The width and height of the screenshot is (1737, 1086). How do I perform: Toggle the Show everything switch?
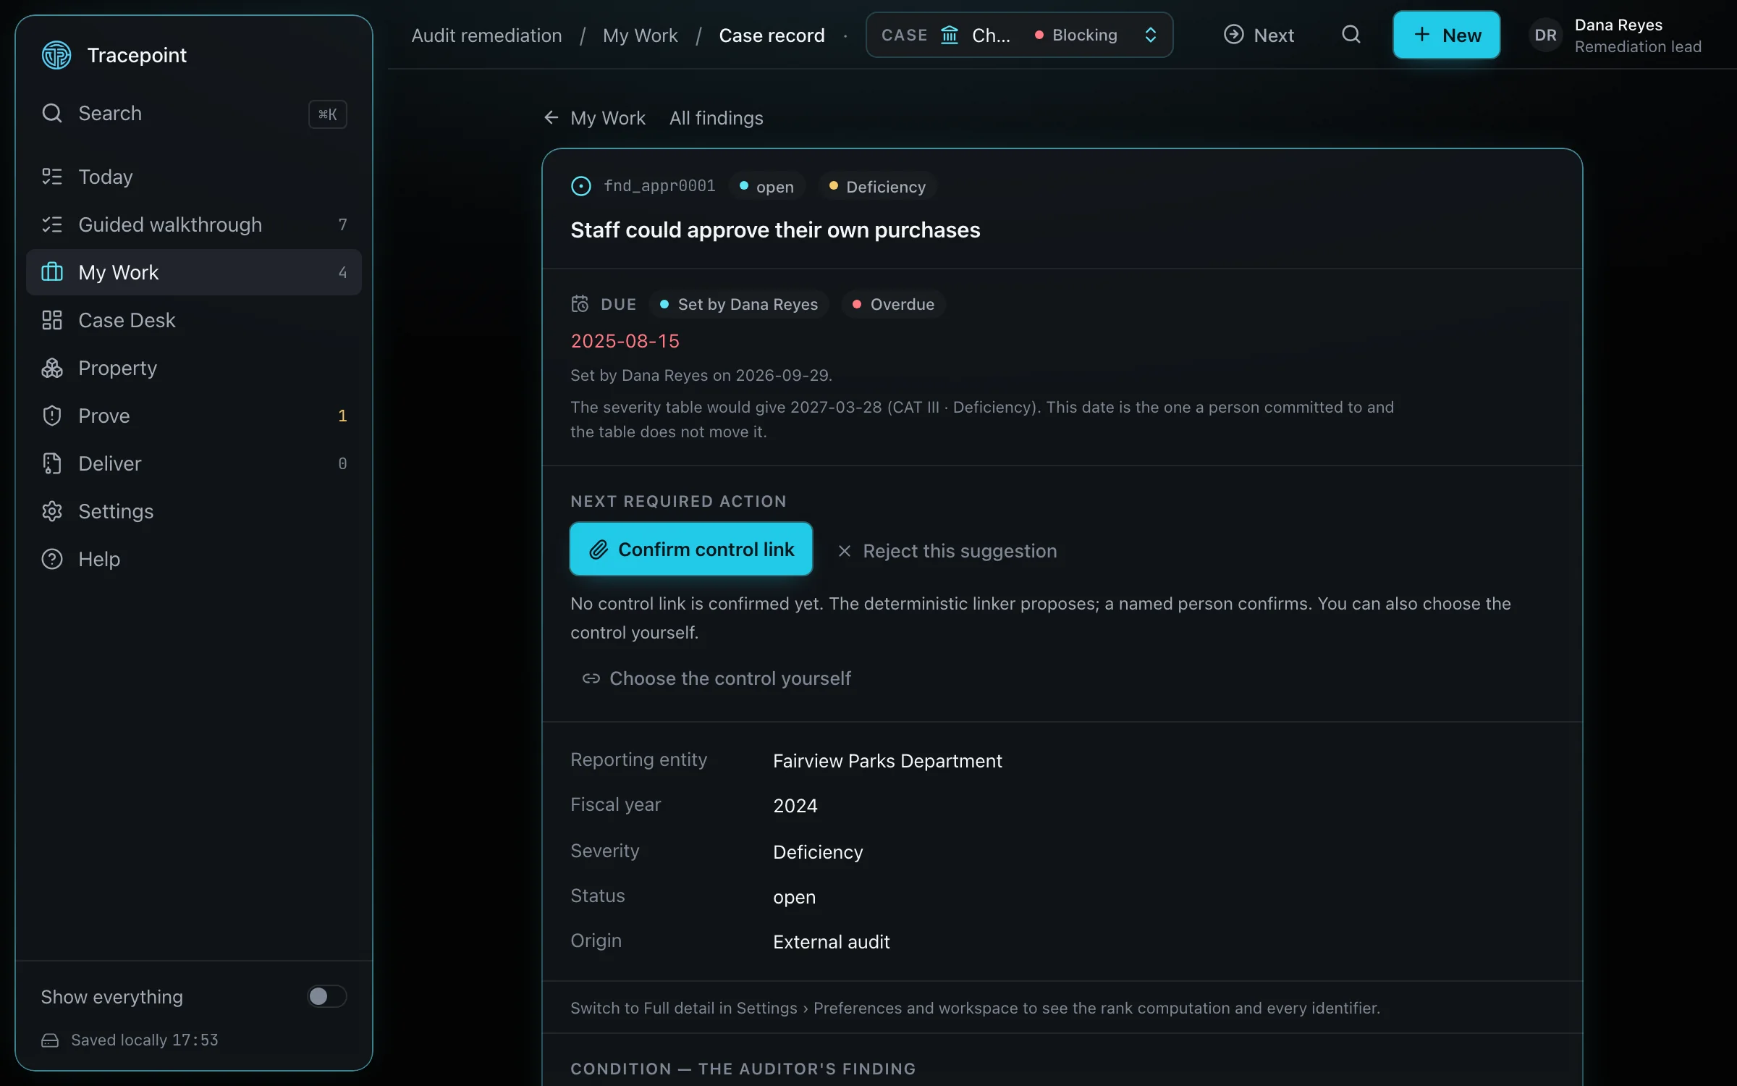(326, 996)
